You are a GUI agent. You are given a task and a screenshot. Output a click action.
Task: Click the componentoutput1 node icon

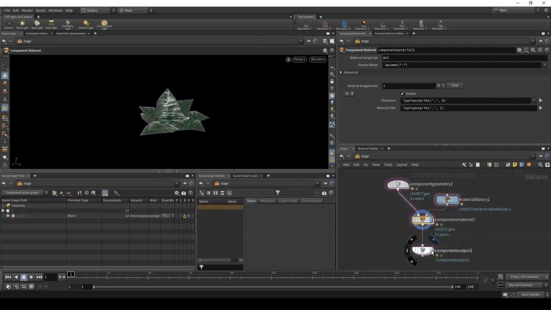422,250
